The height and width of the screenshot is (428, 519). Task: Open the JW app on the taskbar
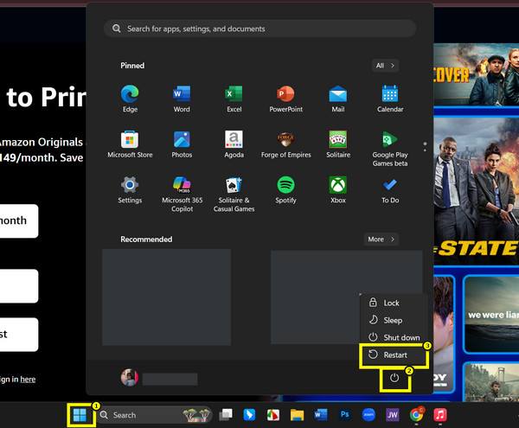point(392,415)
